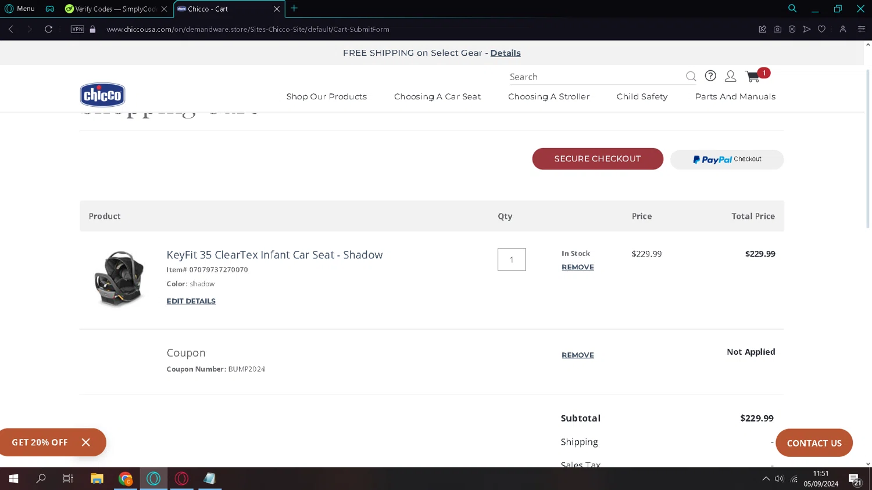Viewport: 872px width, 490px height.
Task: Open the GX Corner gamepad icon
Action: (50, 9)
